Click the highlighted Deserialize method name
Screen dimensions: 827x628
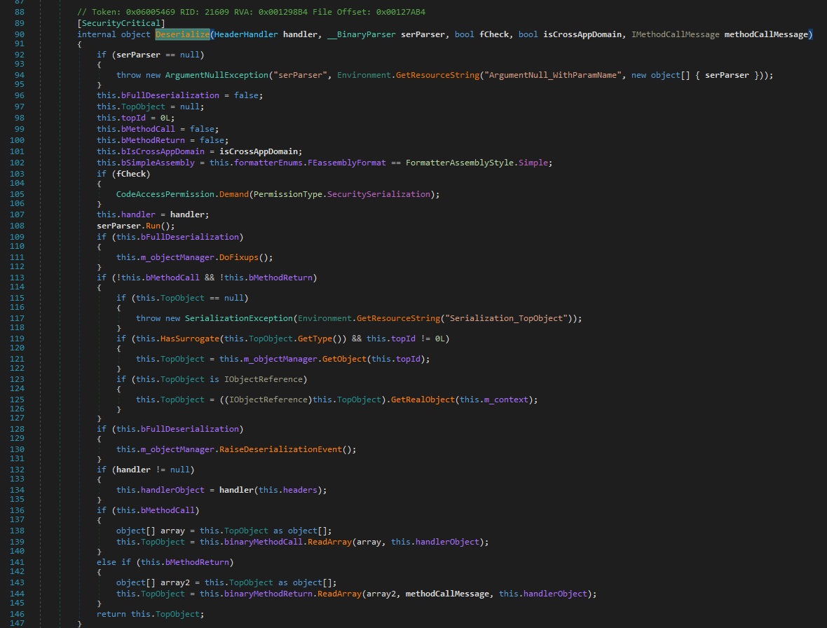pyautogui.click(x=182, y=34)
